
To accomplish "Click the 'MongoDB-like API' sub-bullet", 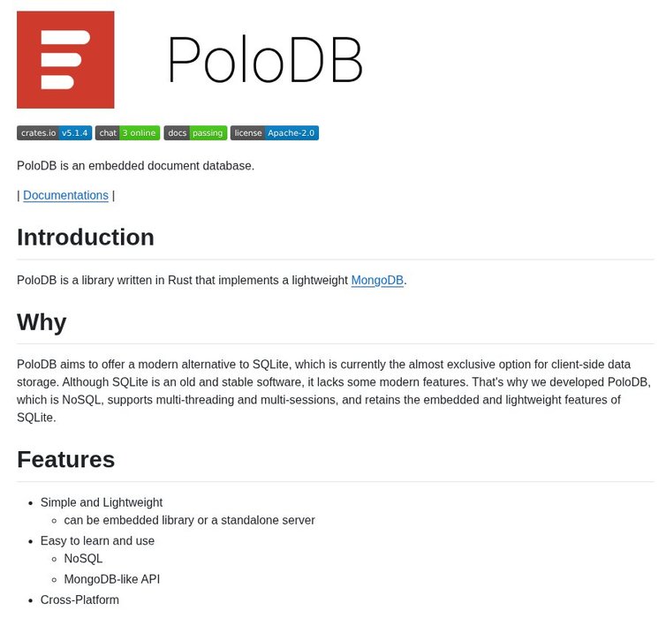I will pos(111,579).
